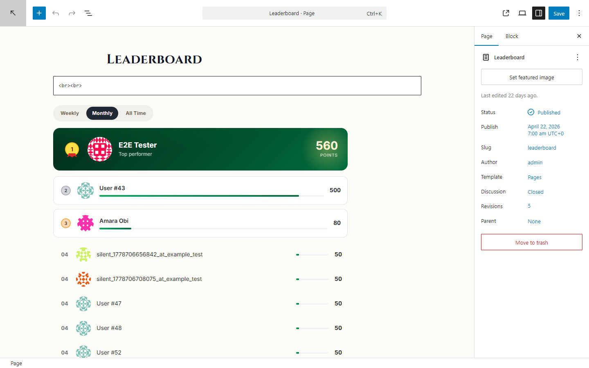Screen dimensions: 589x368
Task: Click the 560 points score
Action: tap(327, 146)
